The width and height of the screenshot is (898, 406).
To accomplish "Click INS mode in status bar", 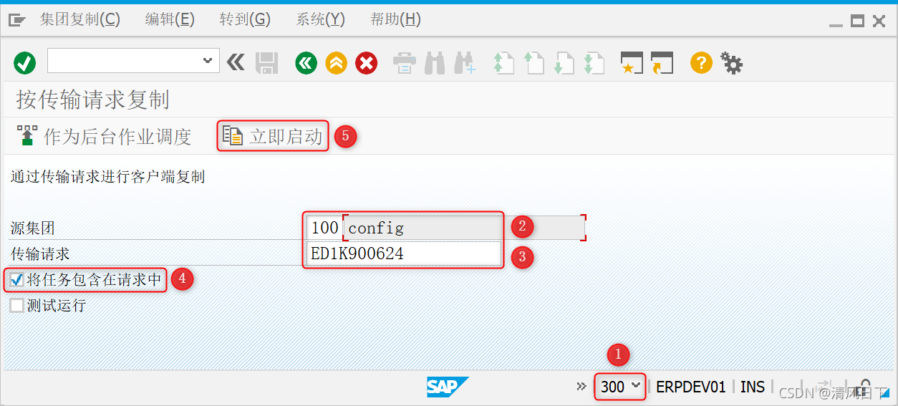I will [x=753, y=387].
